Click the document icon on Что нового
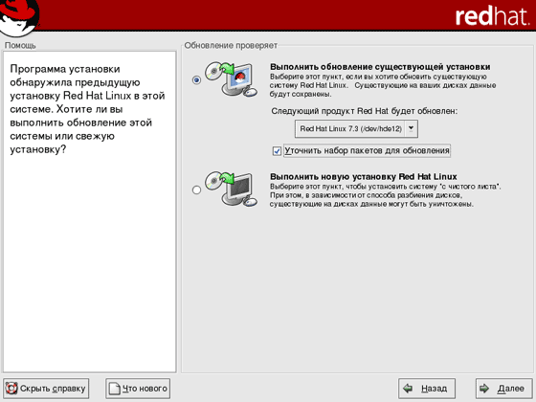The height and width of the screenshot is (402, 536). click(115, 389)
